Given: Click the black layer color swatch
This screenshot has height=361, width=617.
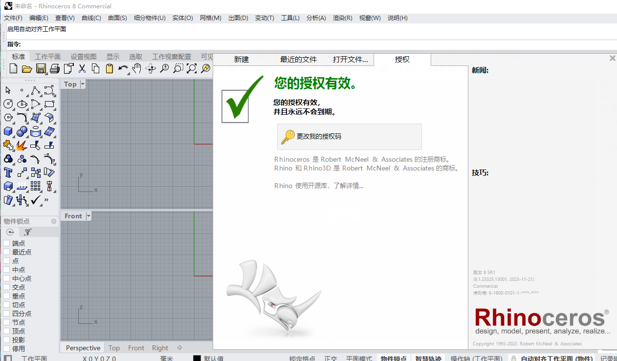Looking at the screenshot, I should (x=197, y=359).
